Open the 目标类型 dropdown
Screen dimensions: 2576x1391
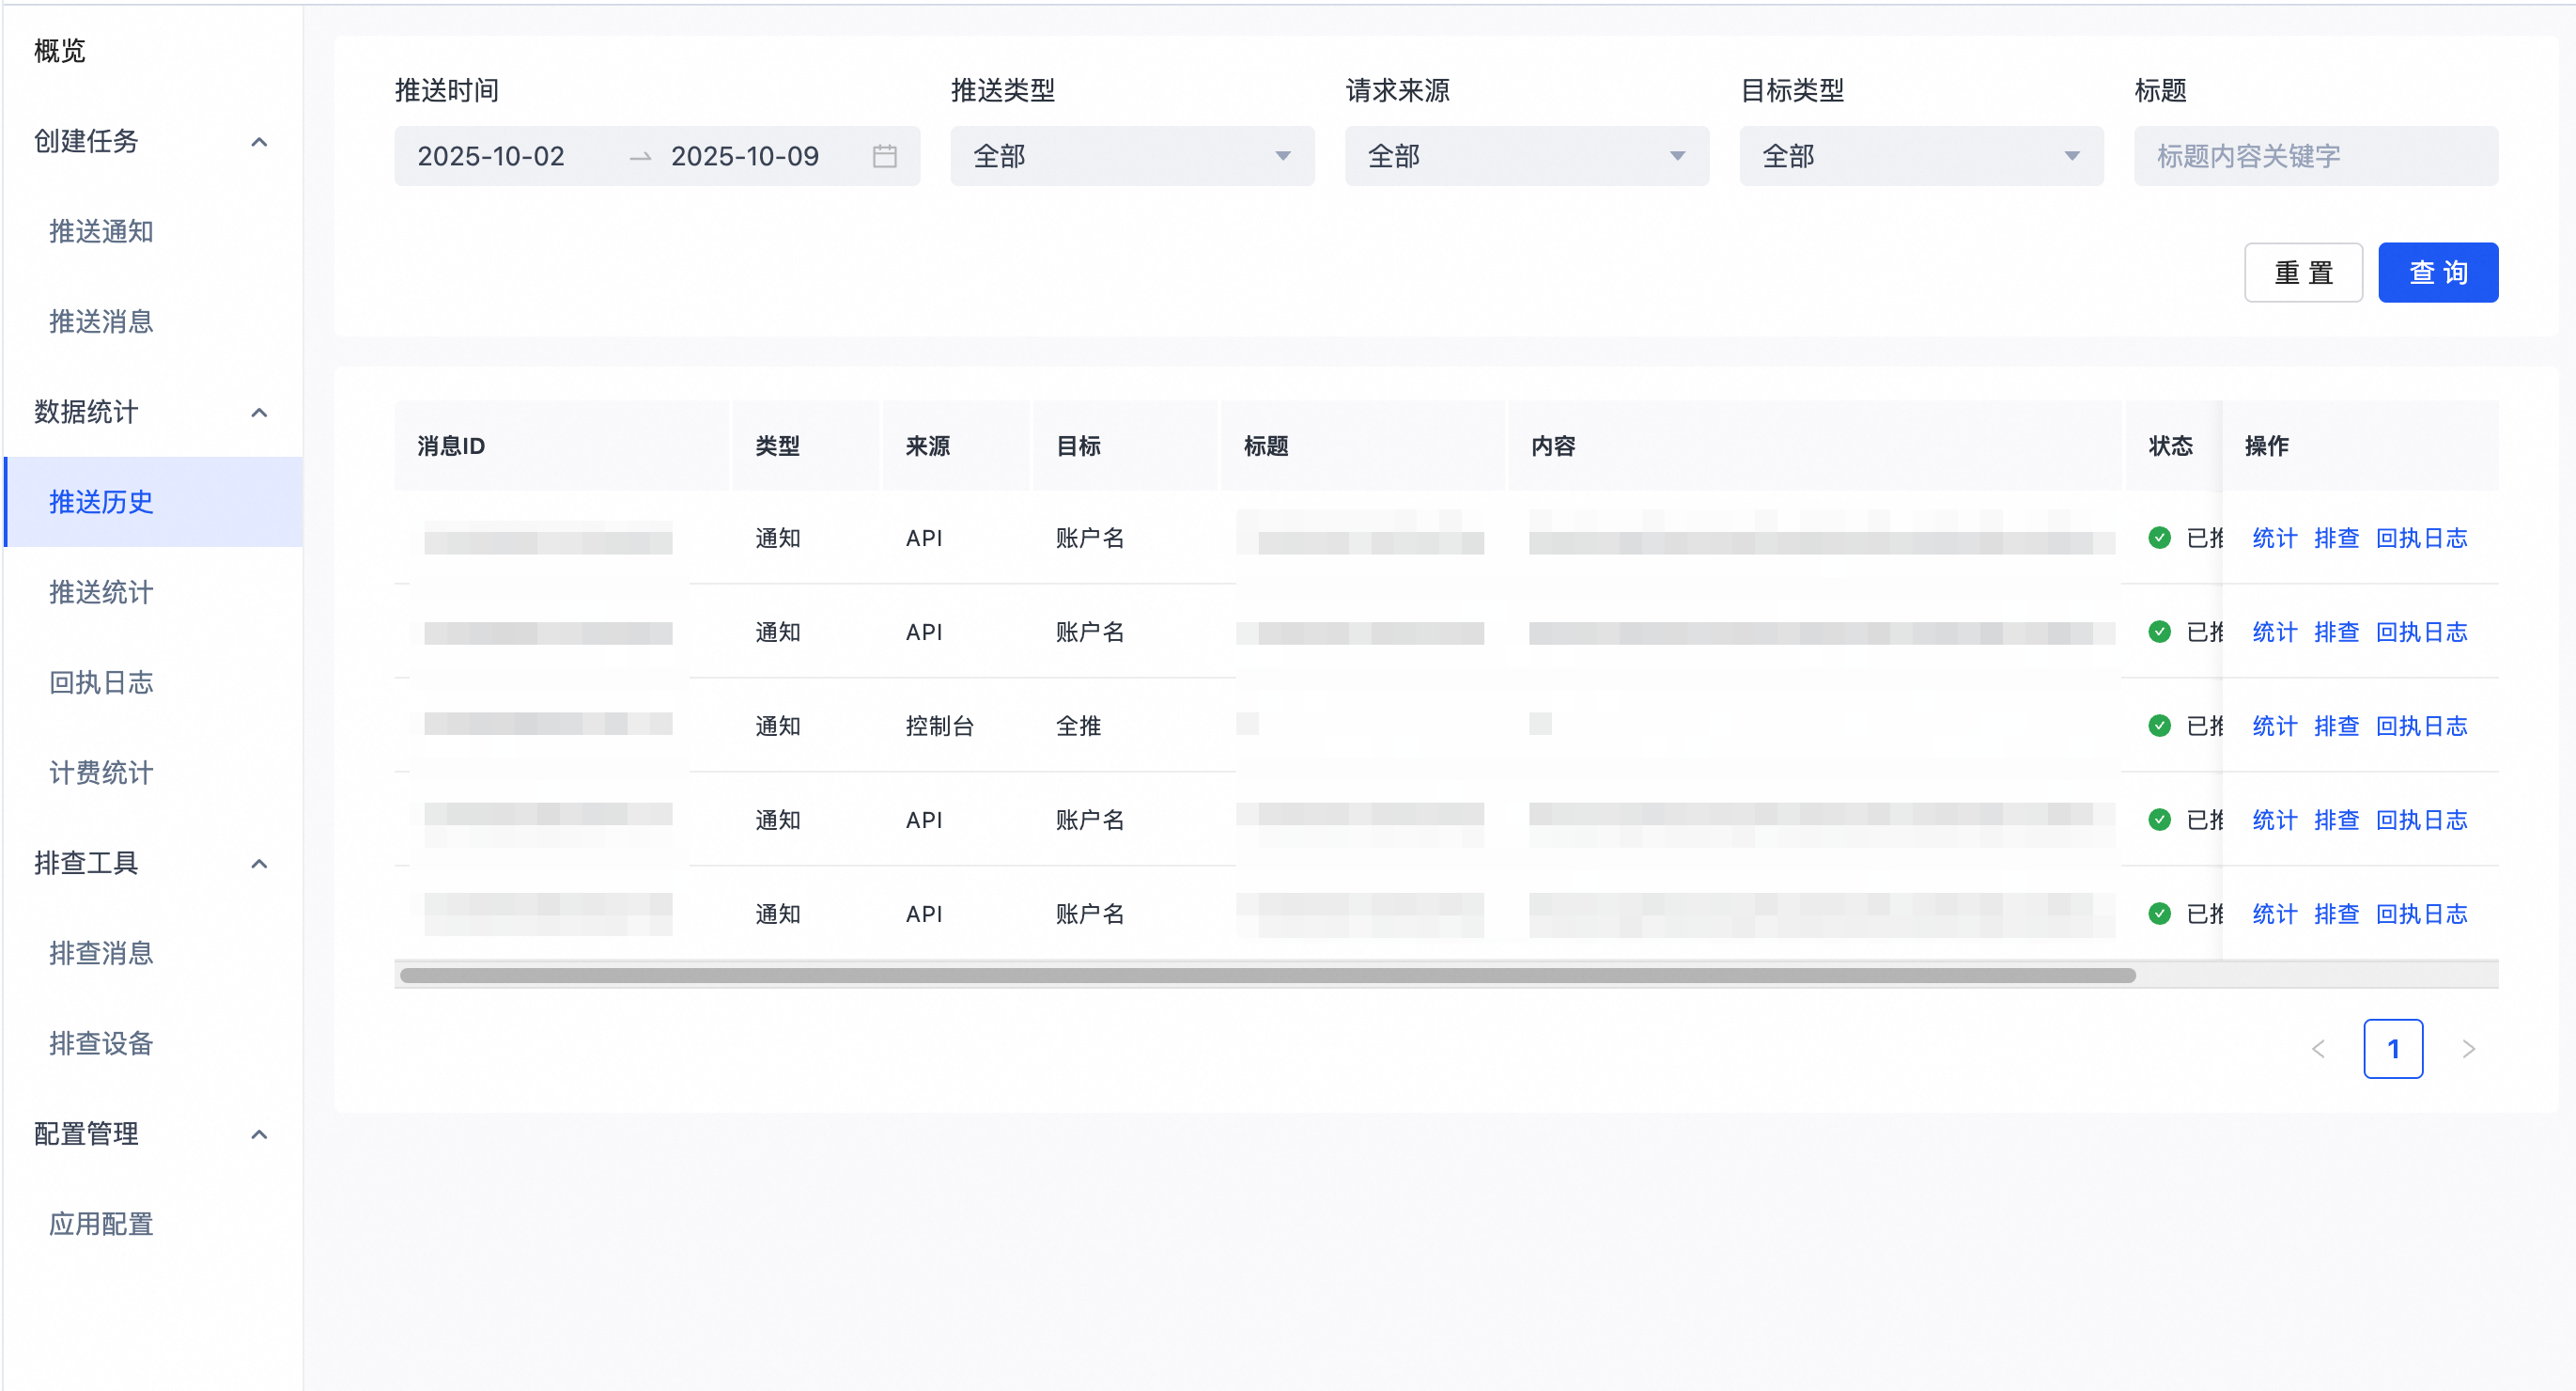point(1920,156)
